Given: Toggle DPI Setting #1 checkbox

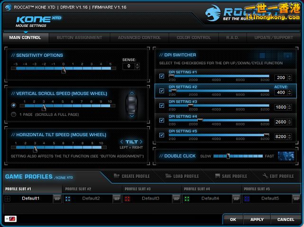Looking at the screenshot, I should click(162, 76).
